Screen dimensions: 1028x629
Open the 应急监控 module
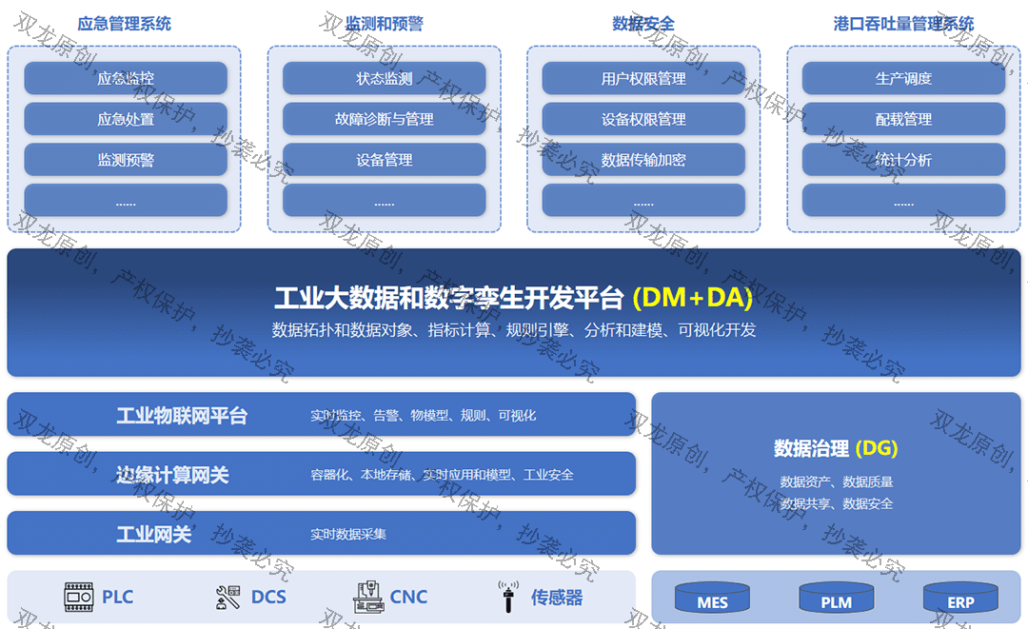(126, 79)
